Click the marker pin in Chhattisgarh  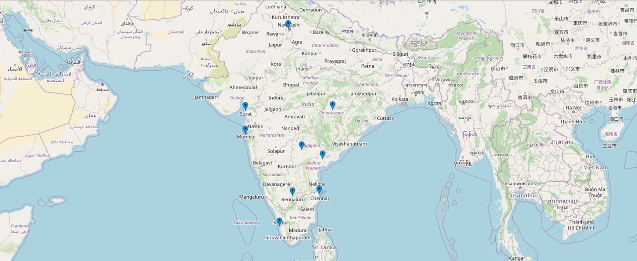click(332, 105)
